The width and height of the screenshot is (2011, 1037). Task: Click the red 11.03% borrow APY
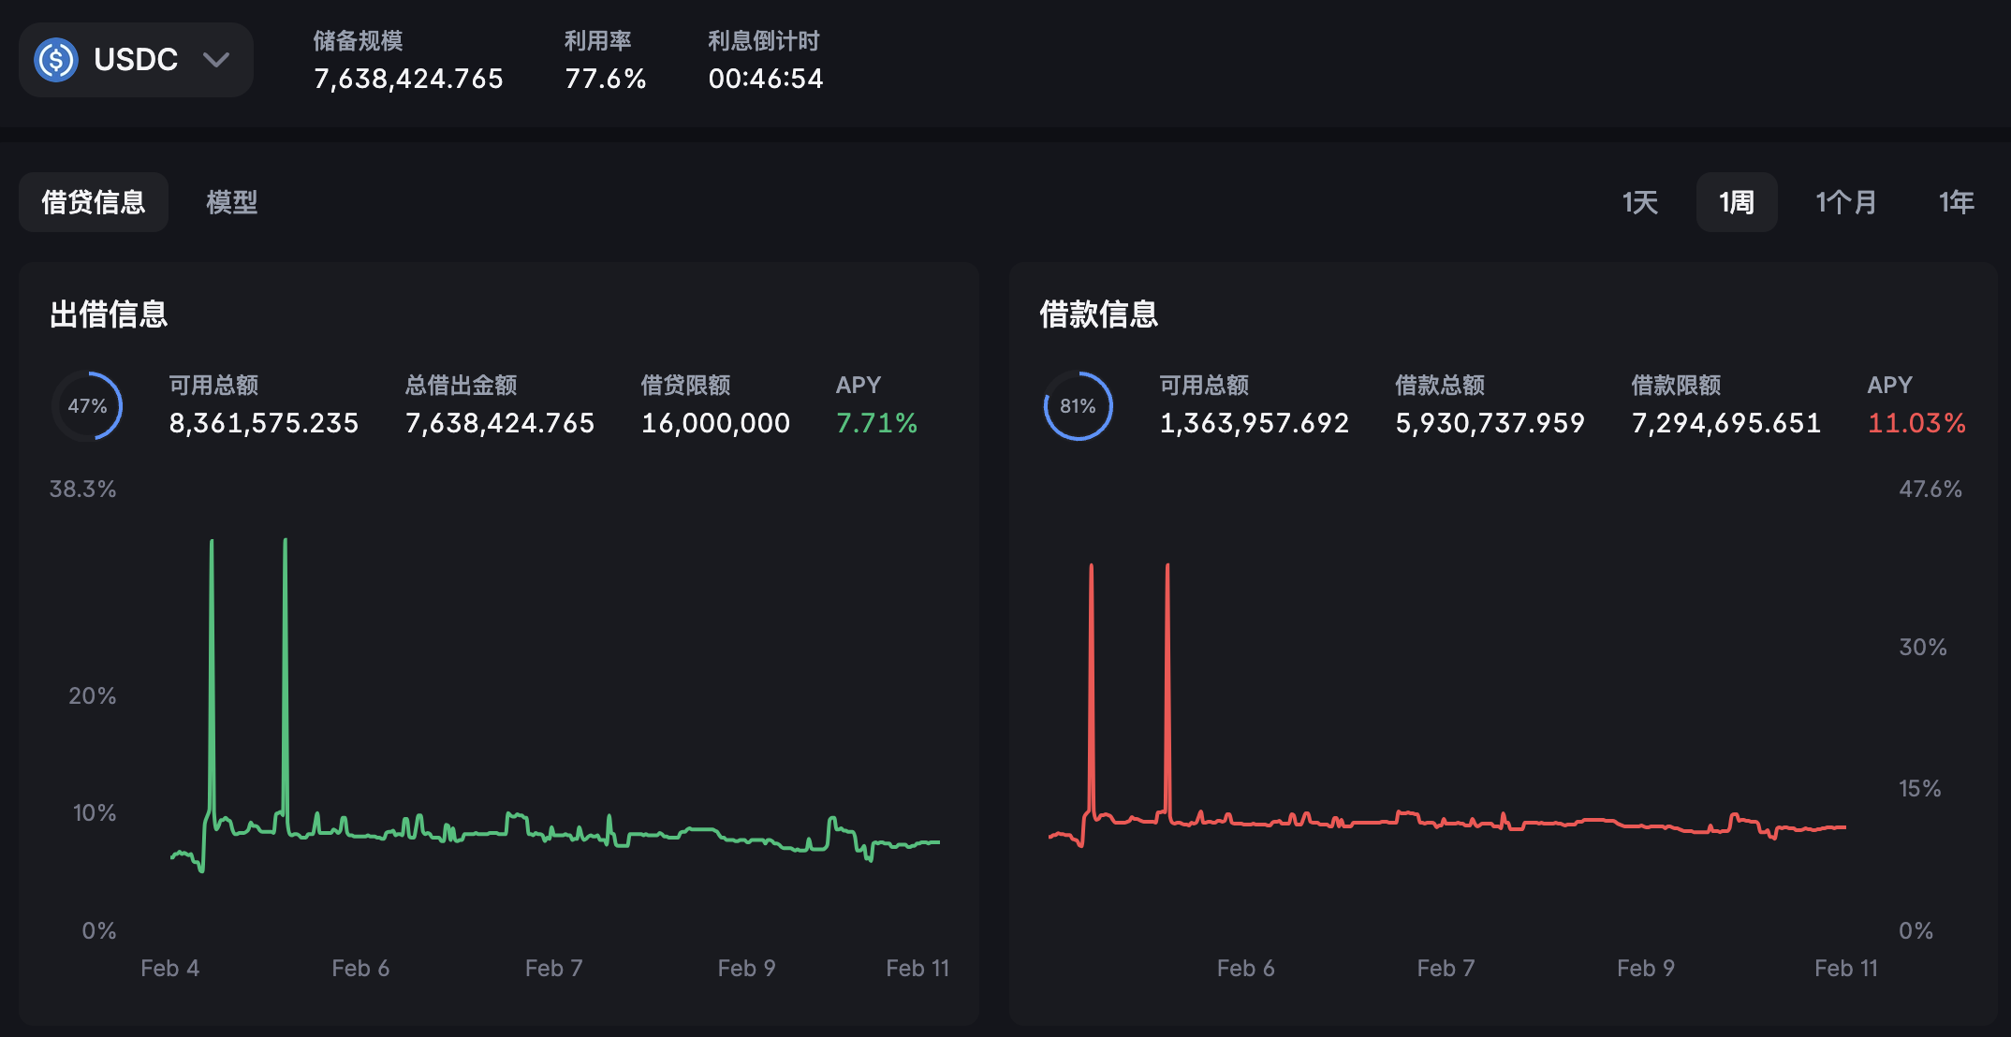(x=1916, y=423)
